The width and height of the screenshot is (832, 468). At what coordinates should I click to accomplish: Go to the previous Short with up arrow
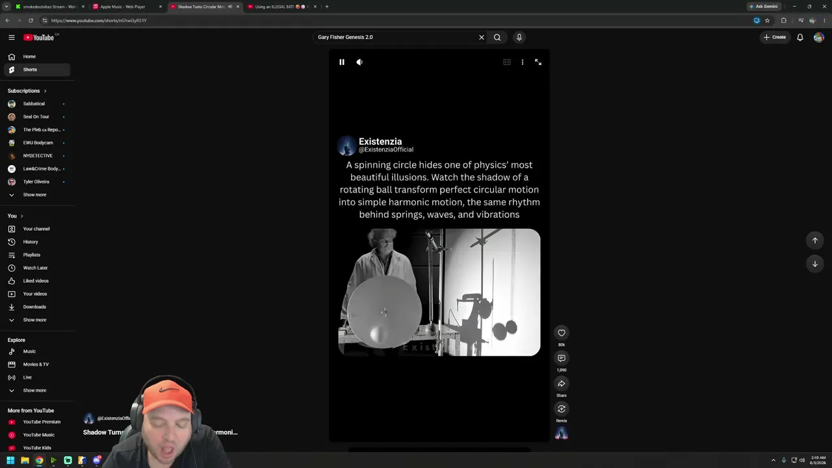point(815,240)
